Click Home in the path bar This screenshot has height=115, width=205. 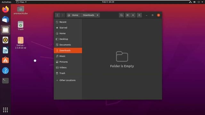tap(73, 15)
